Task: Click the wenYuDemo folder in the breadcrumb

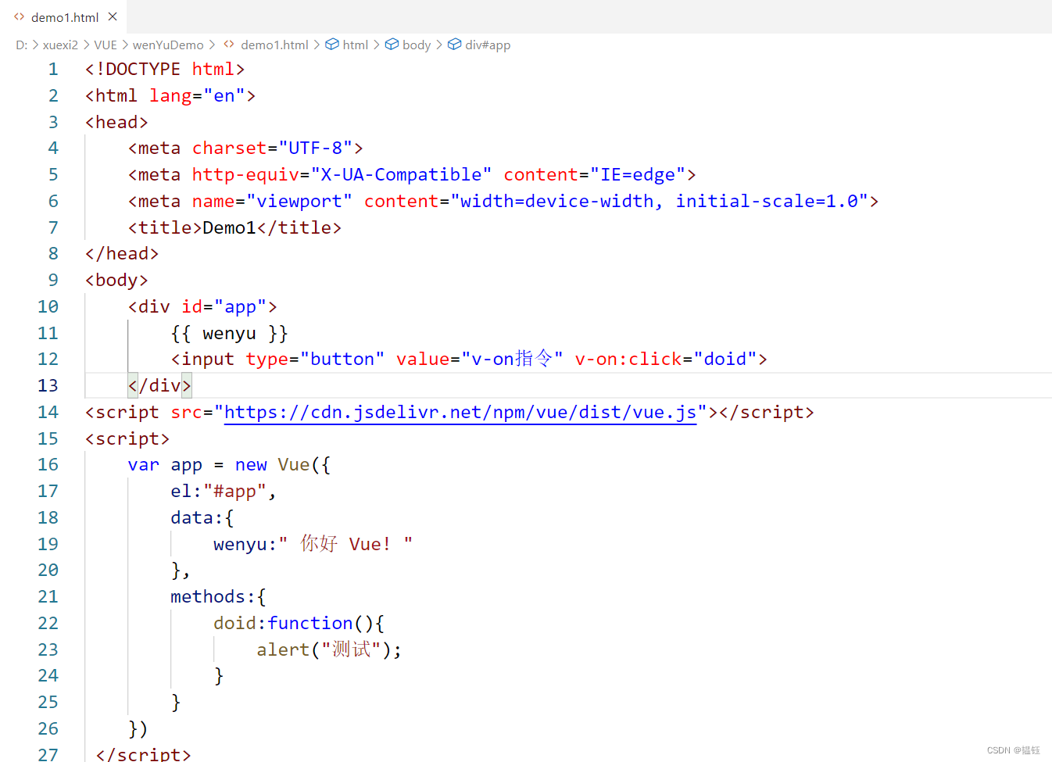Action: coord(167,45)
